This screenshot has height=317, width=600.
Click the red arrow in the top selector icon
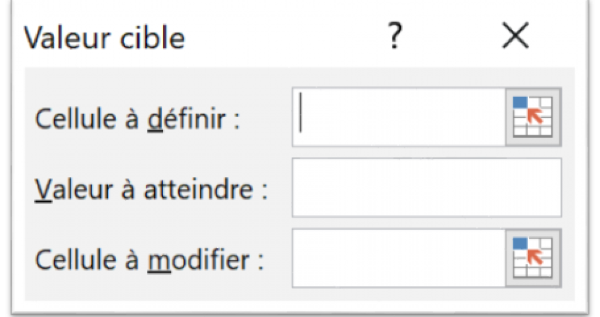tap(536, 116)
